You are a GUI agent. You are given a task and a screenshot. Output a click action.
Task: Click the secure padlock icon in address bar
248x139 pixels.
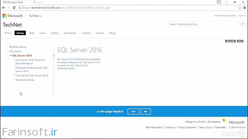(20, 8)
